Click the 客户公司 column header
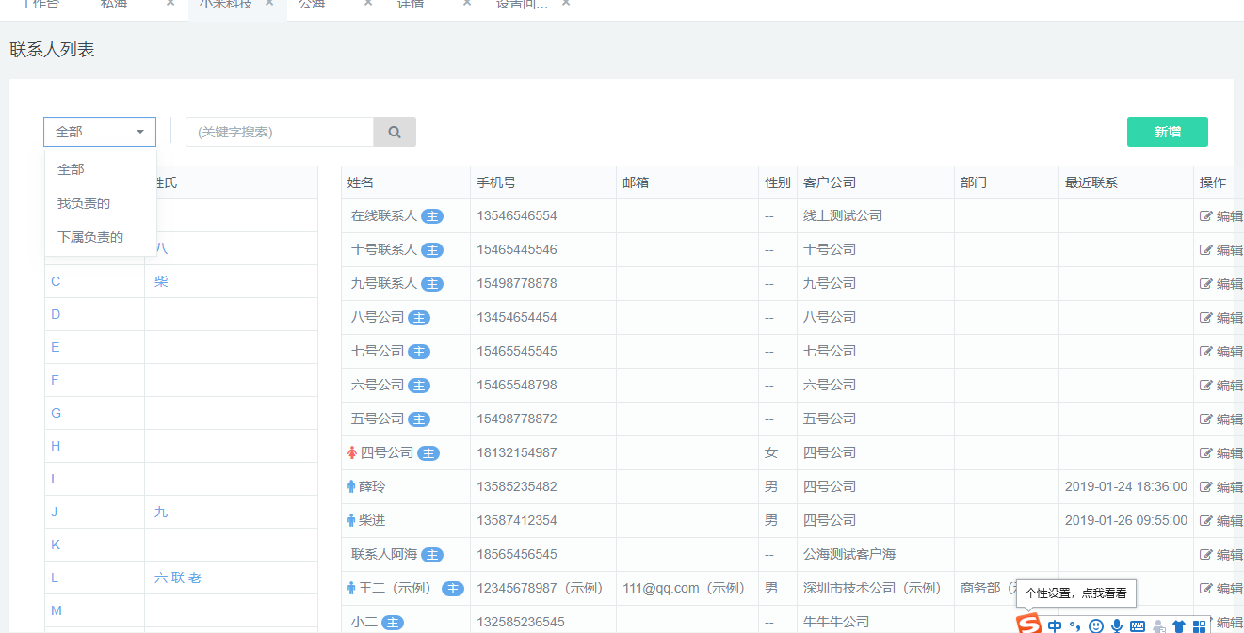Screen dimensions: 1244x633 (830, 182)
